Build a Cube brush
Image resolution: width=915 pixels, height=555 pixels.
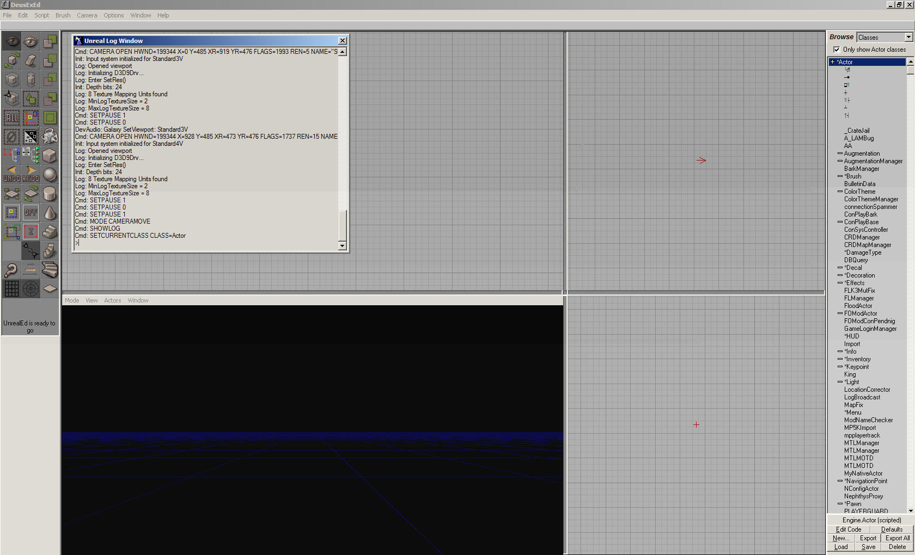click(50, 156)
